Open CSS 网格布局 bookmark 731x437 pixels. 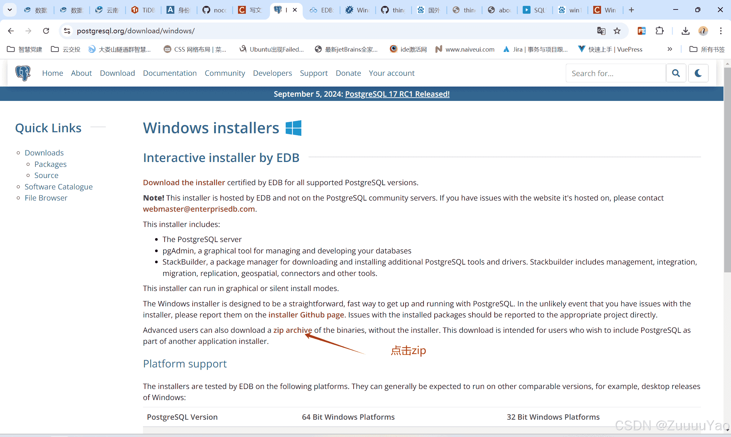(195, 49)
